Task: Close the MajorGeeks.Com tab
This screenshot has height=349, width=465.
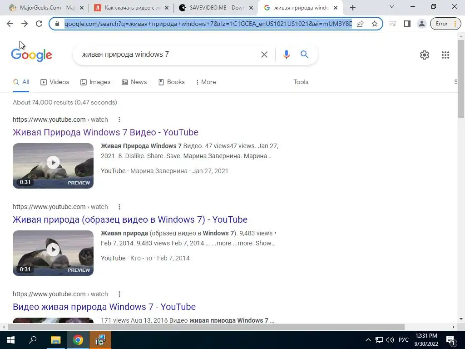Action: pyautogui.click(x=82, y=8)
